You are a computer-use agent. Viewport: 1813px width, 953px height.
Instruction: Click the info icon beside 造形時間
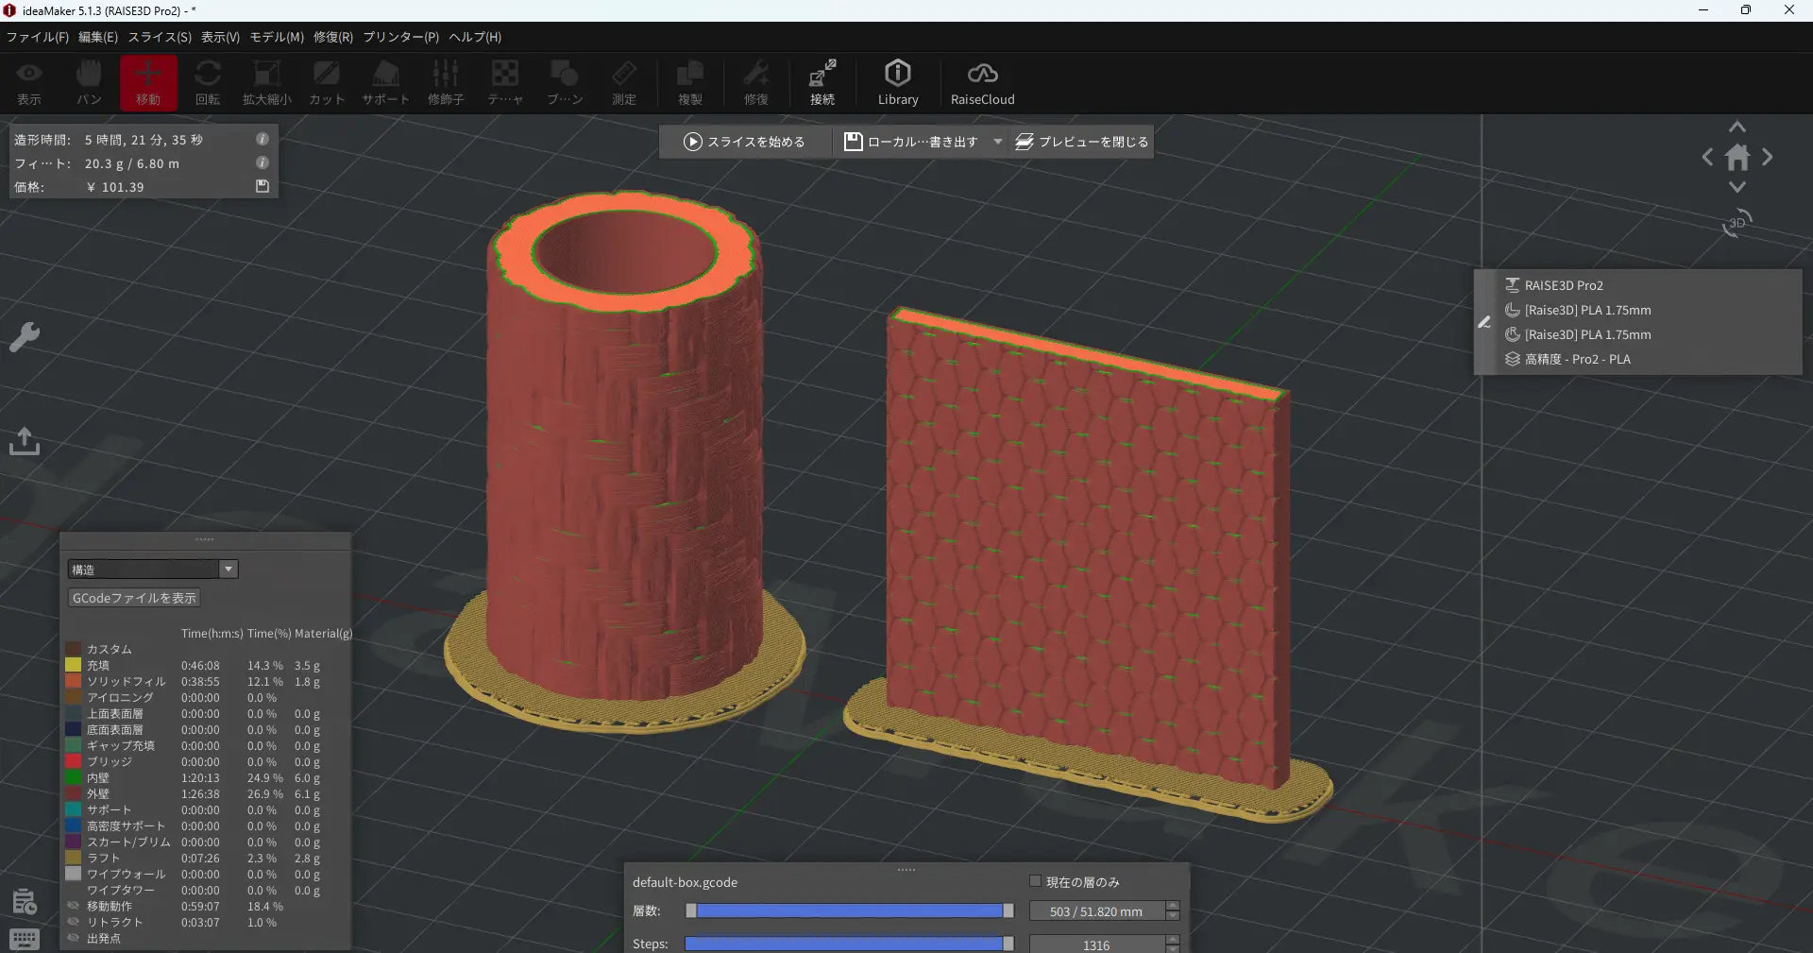point(263,139)
